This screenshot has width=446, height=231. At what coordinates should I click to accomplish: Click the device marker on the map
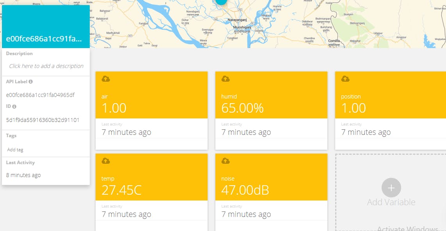coord(221,2)
